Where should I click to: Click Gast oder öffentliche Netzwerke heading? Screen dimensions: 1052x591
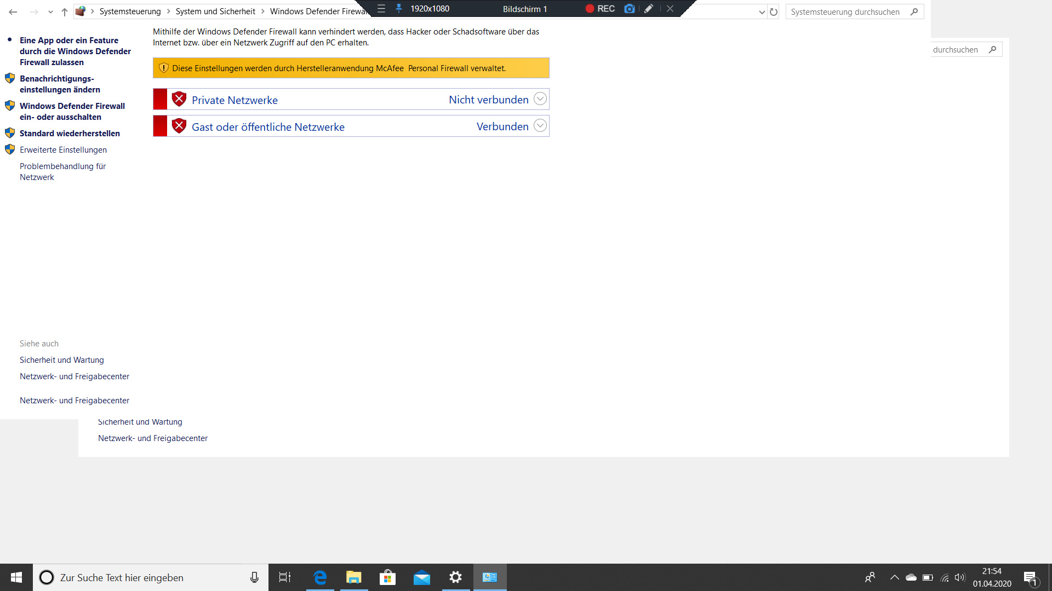(268, 127)
